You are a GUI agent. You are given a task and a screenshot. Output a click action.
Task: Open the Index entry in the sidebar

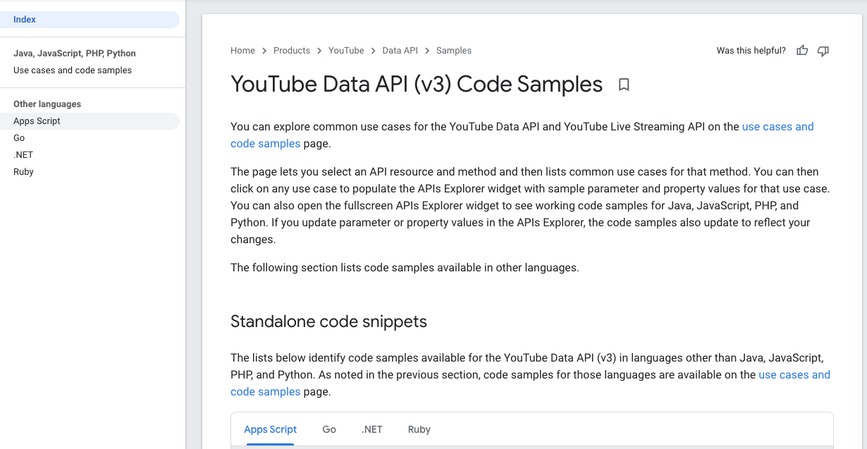coord(25,19)
